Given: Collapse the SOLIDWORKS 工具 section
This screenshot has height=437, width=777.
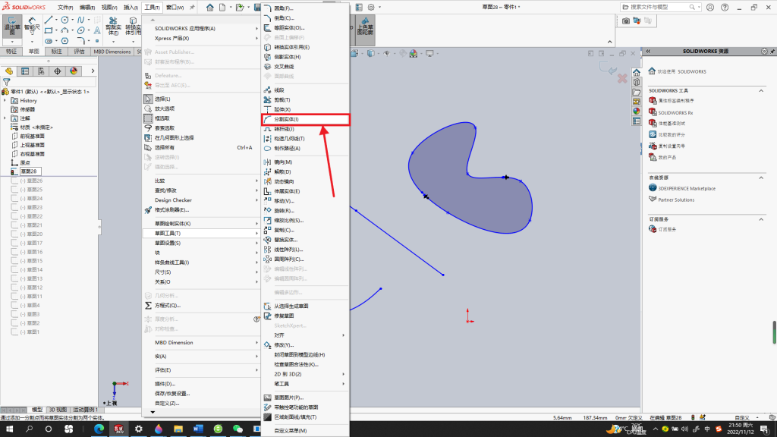Looking at the screenshot, I should [x=761, y=91].
